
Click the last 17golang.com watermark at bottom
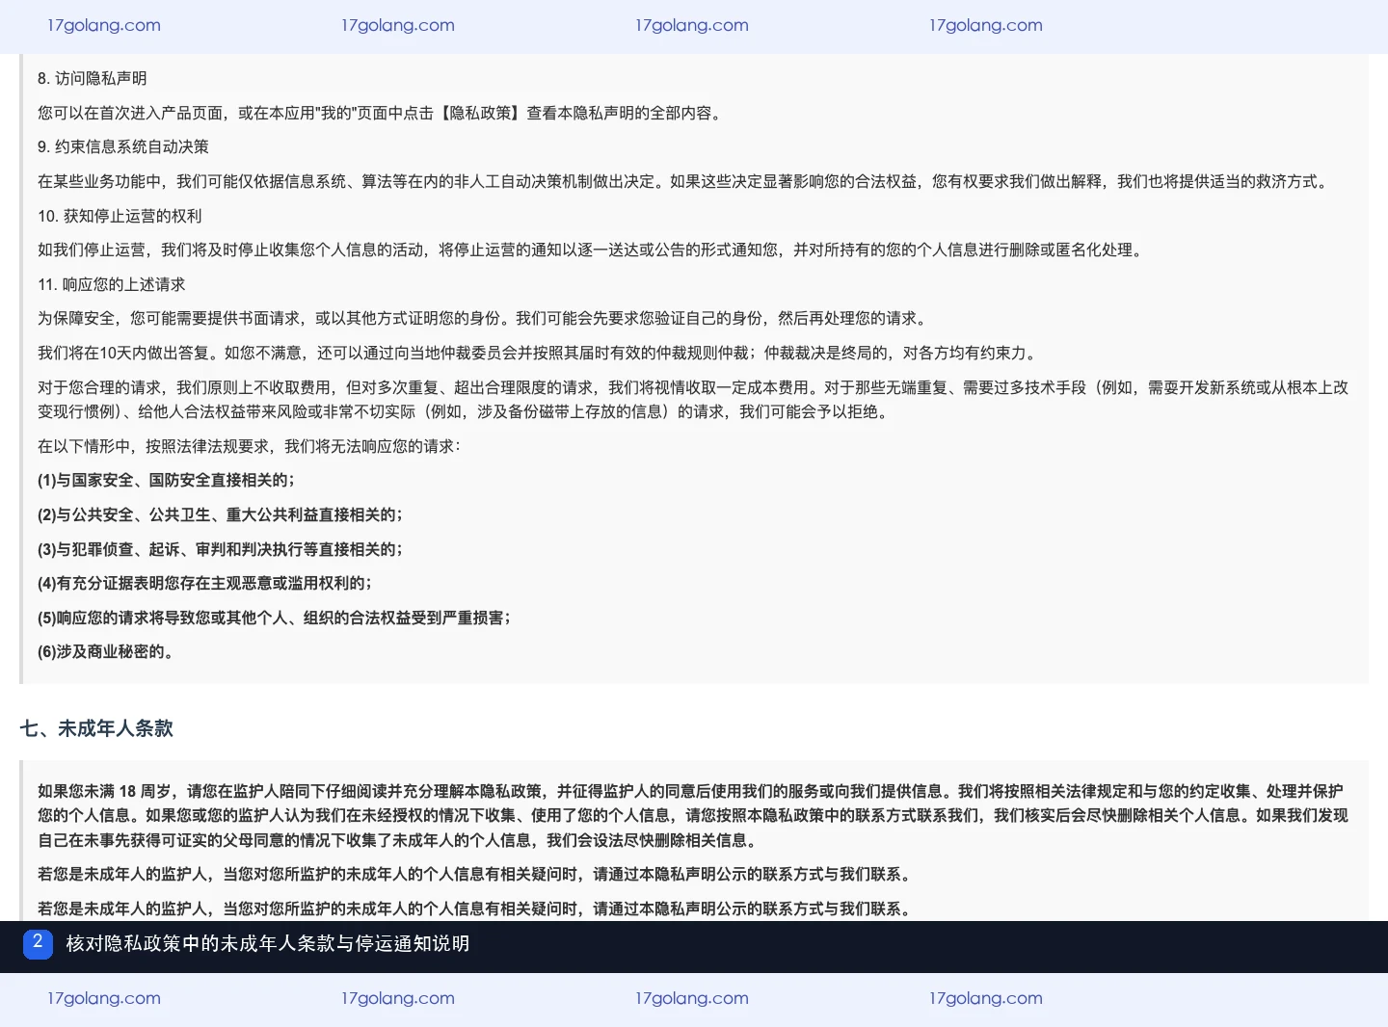pyautogui.click(x=986, y=998)
